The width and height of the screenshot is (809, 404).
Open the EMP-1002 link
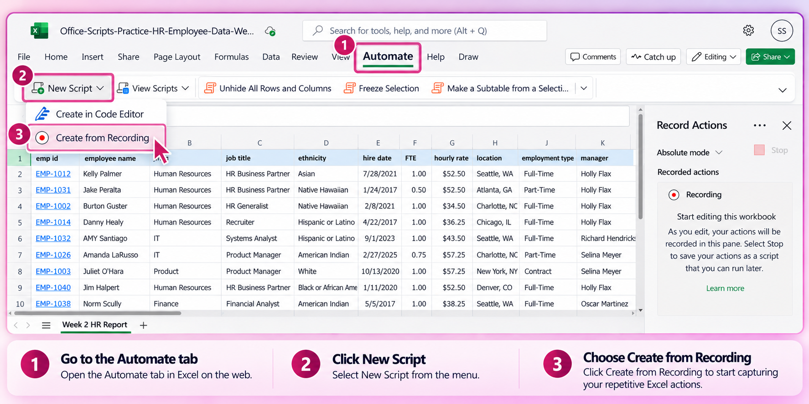tap(53, 206)
